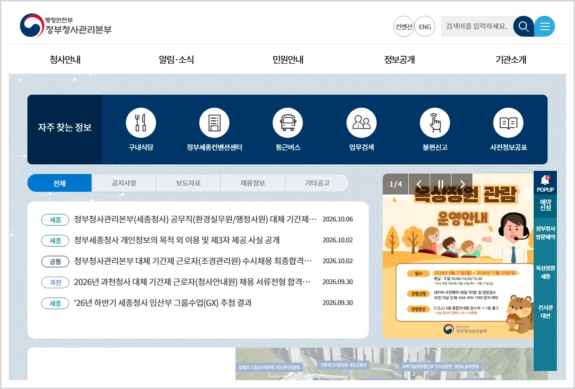575x389 pixels.
Task: Open the 청사안내 main menu
Action: (65, 59)
